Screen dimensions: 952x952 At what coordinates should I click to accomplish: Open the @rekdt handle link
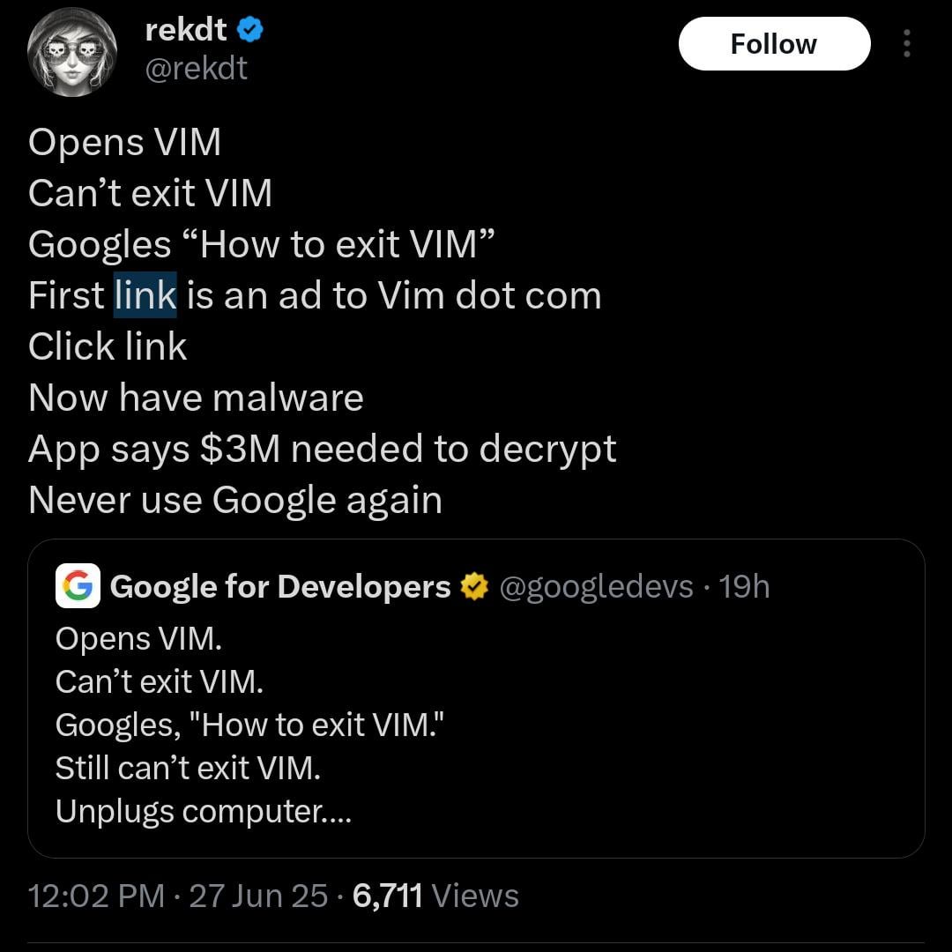[x=196, y=68]
